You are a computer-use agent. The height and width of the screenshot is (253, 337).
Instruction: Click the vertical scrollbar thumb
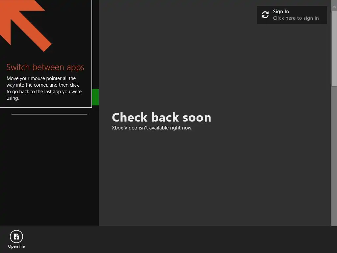(x=334, y=48)
